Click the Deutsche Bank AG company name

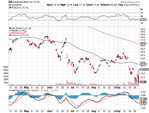pyautogui.click(x=23, y=2)
